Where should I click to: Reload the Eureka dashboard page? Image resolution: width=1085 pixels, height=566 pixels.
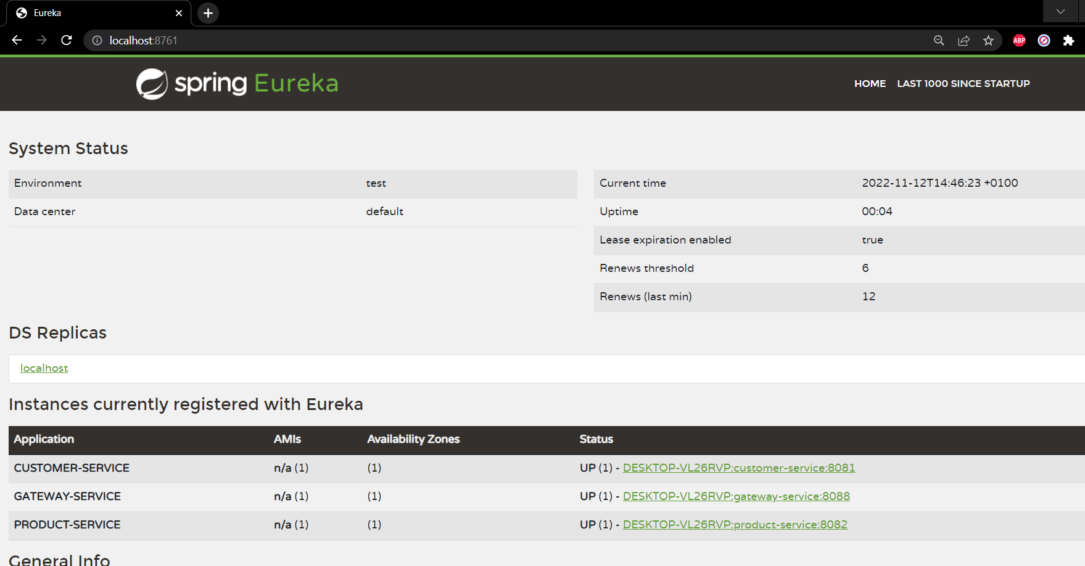(67, 40)
